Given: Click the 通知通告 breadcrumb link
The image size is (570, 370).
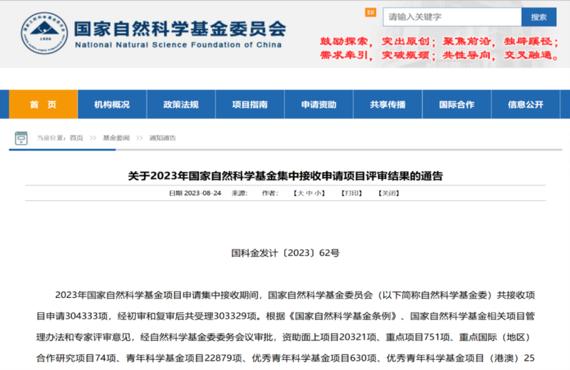Looking at the screenshot, I should coord(162,138).
